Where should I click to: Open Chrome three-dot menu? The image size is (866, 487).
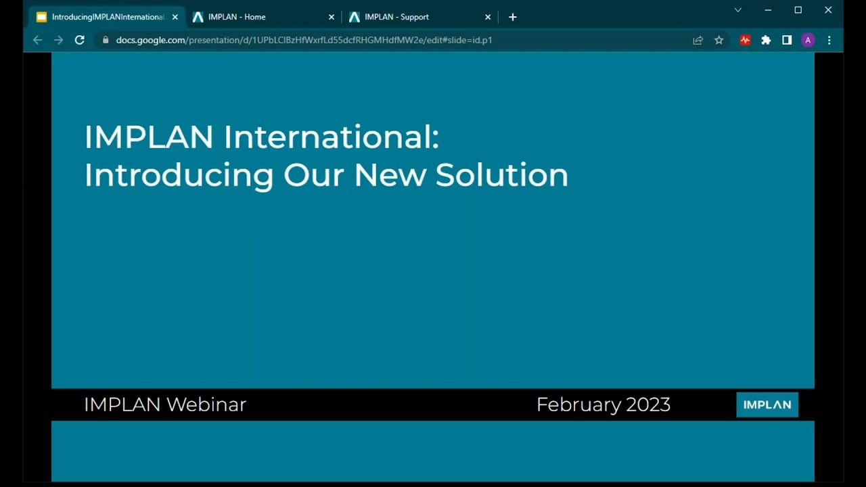829,40
